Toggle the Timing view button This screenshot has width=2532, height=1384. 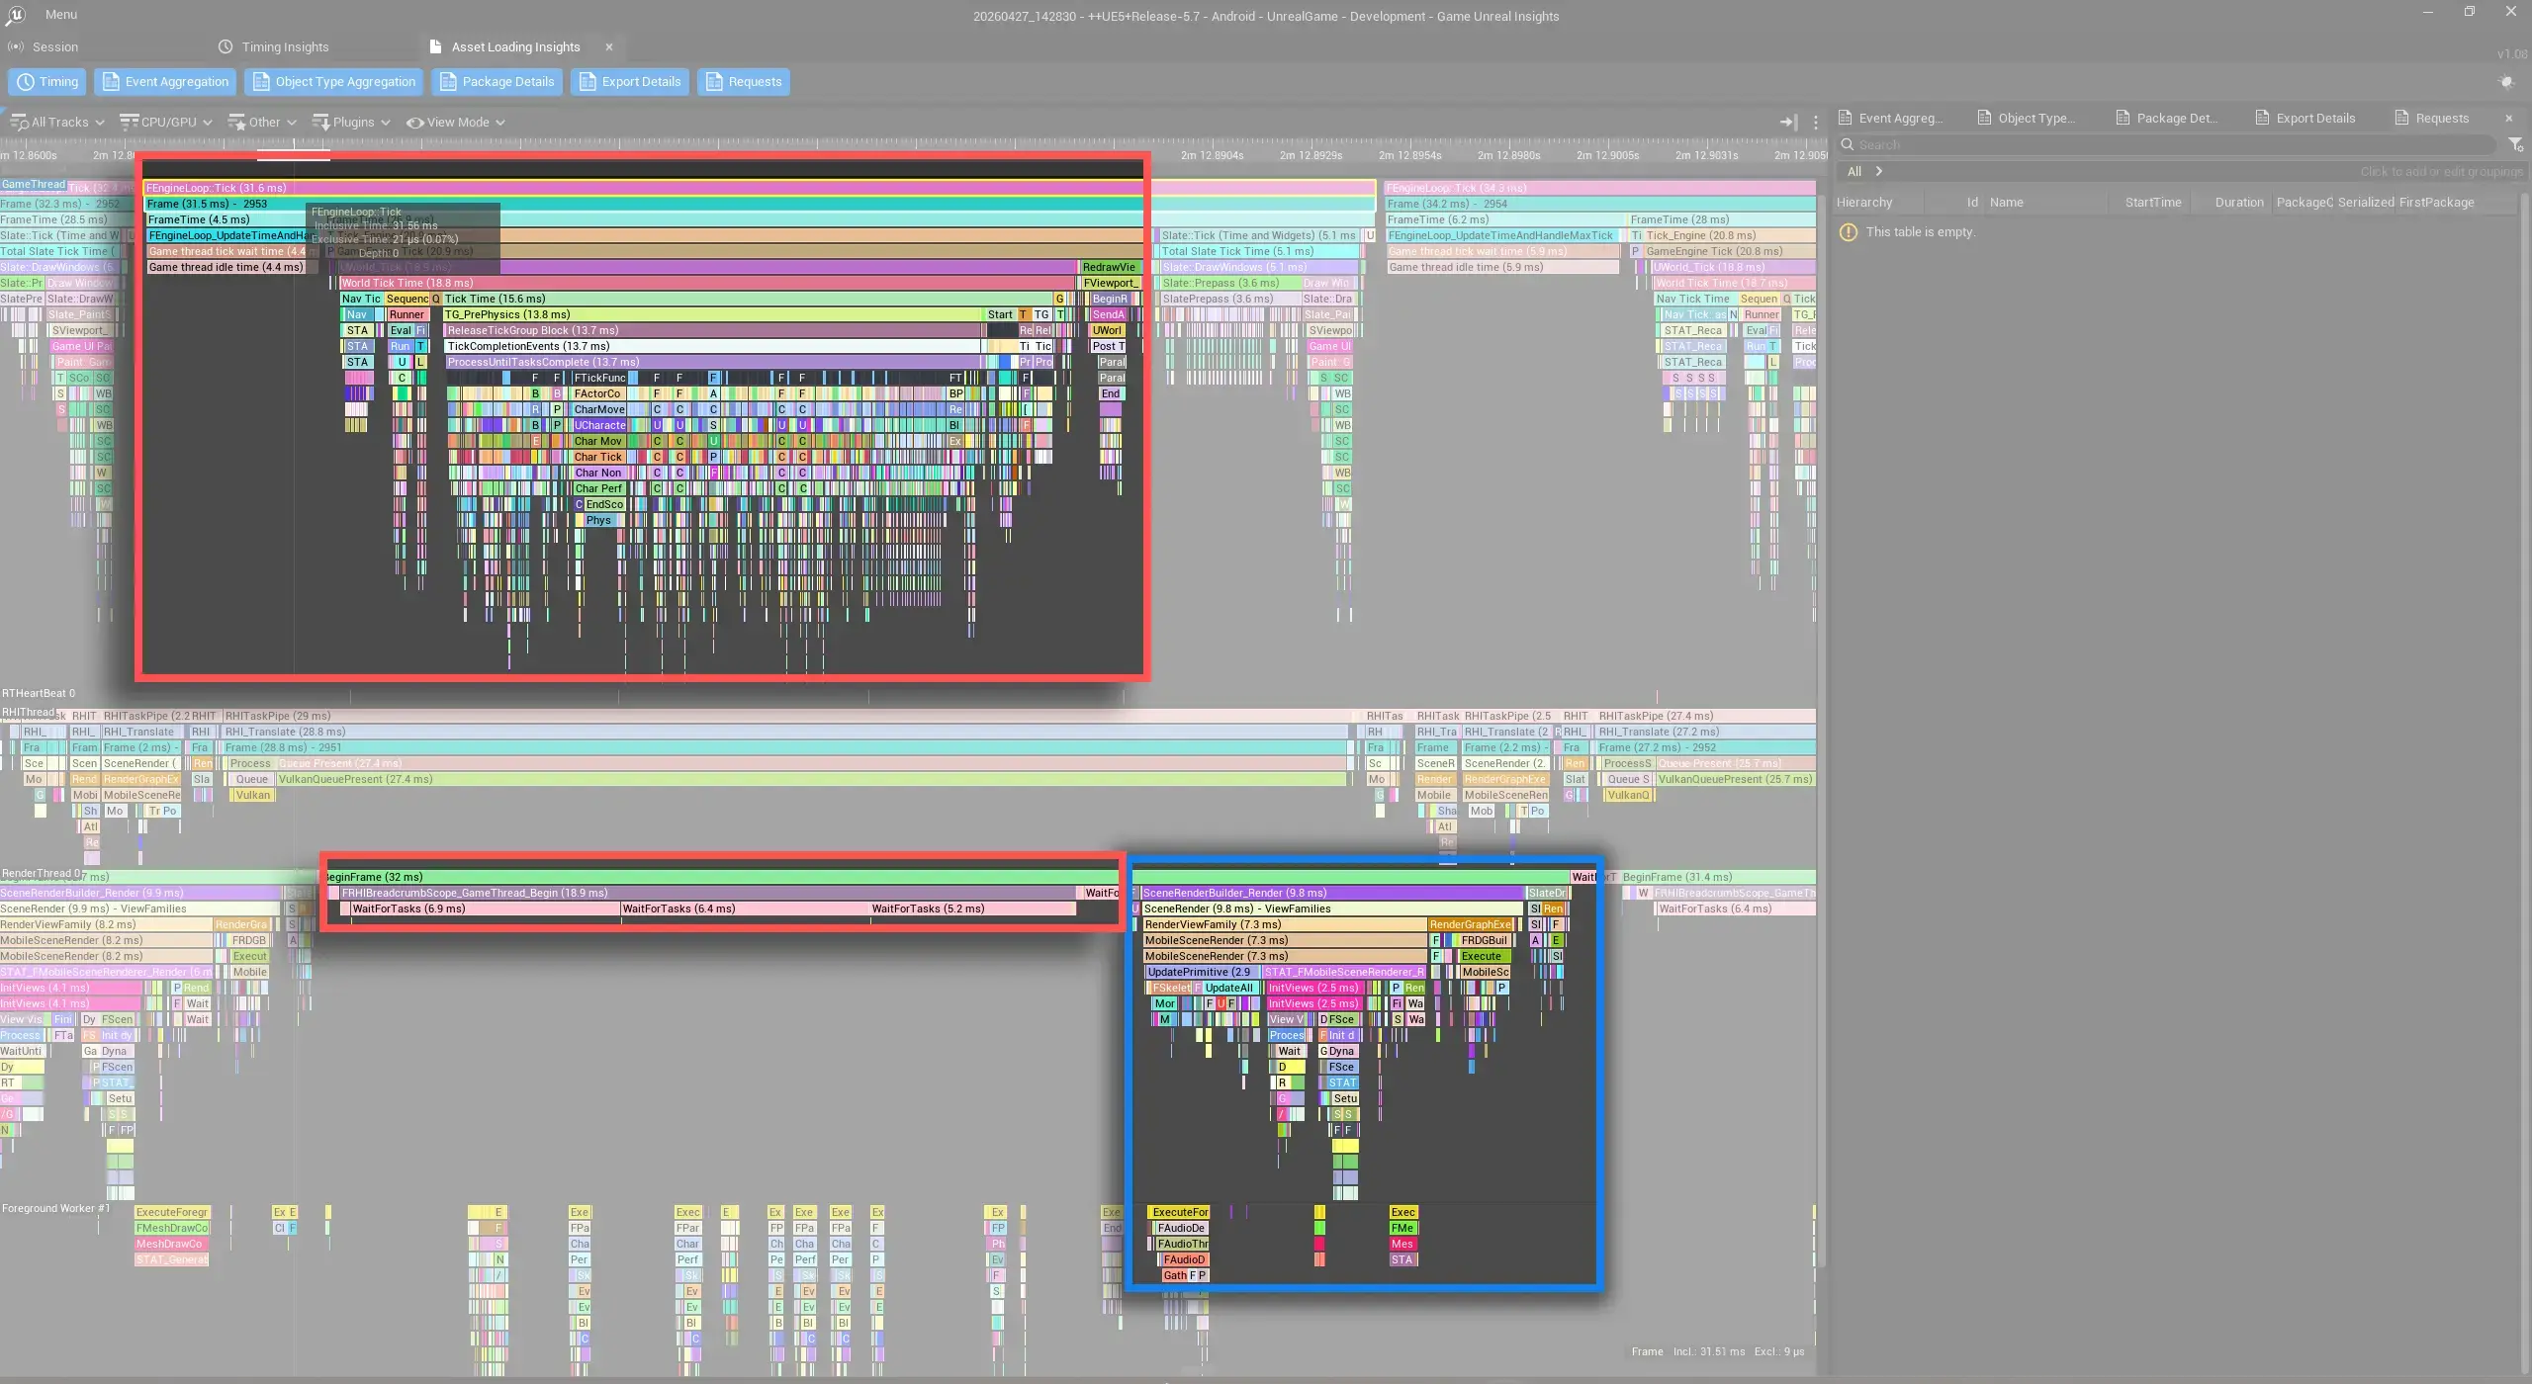(46, 82)
